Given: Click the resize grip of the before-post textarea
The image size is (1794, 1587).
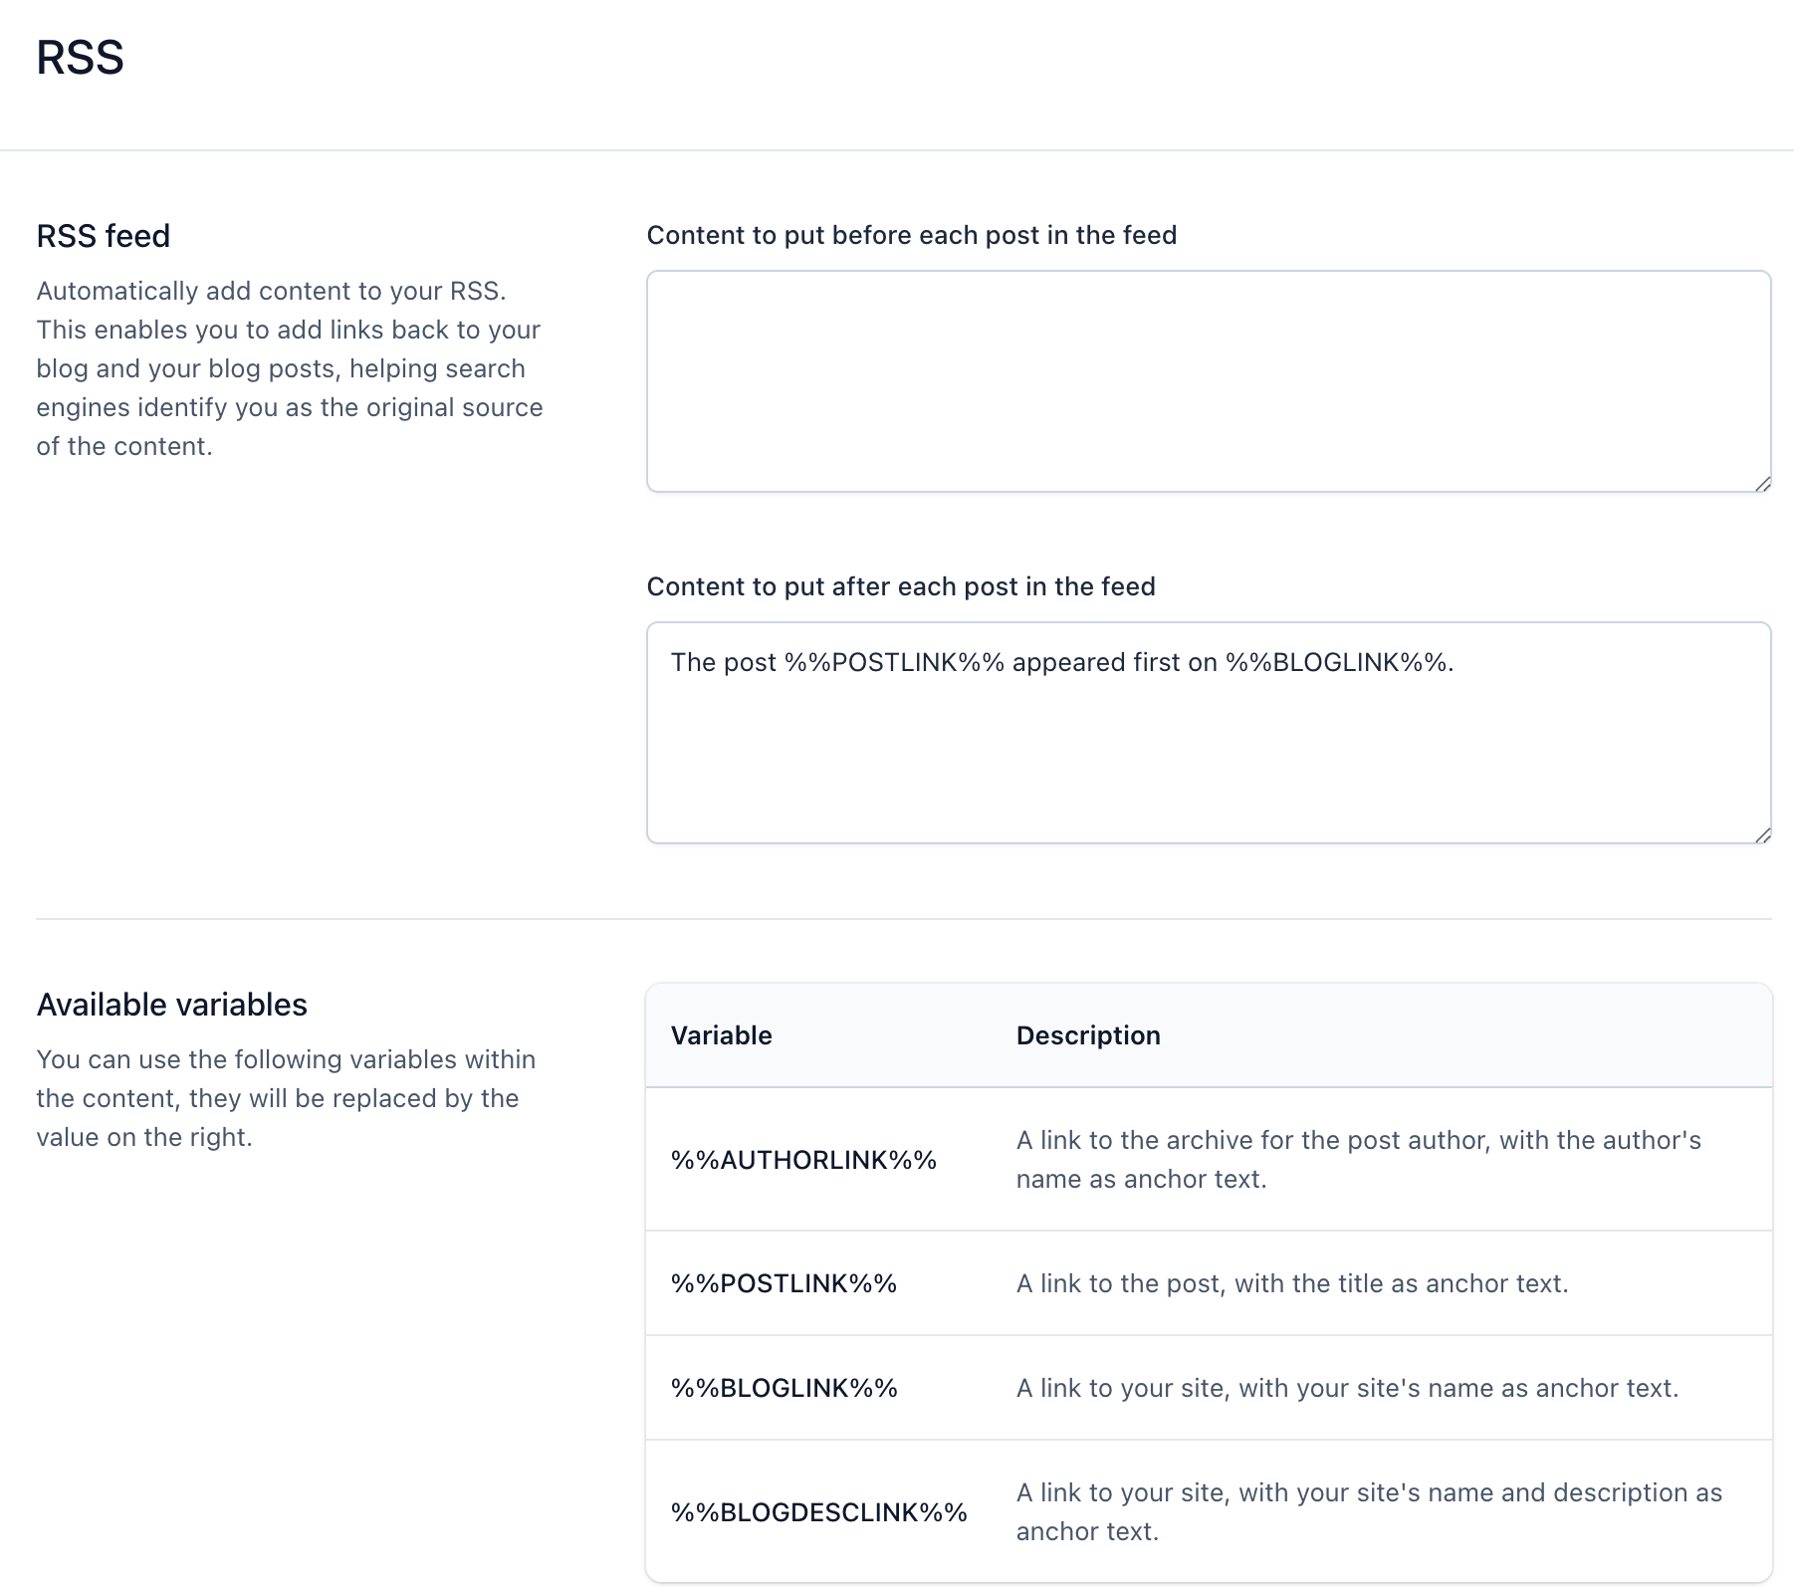Looking at the screenshot, I should click(1764, 485).
